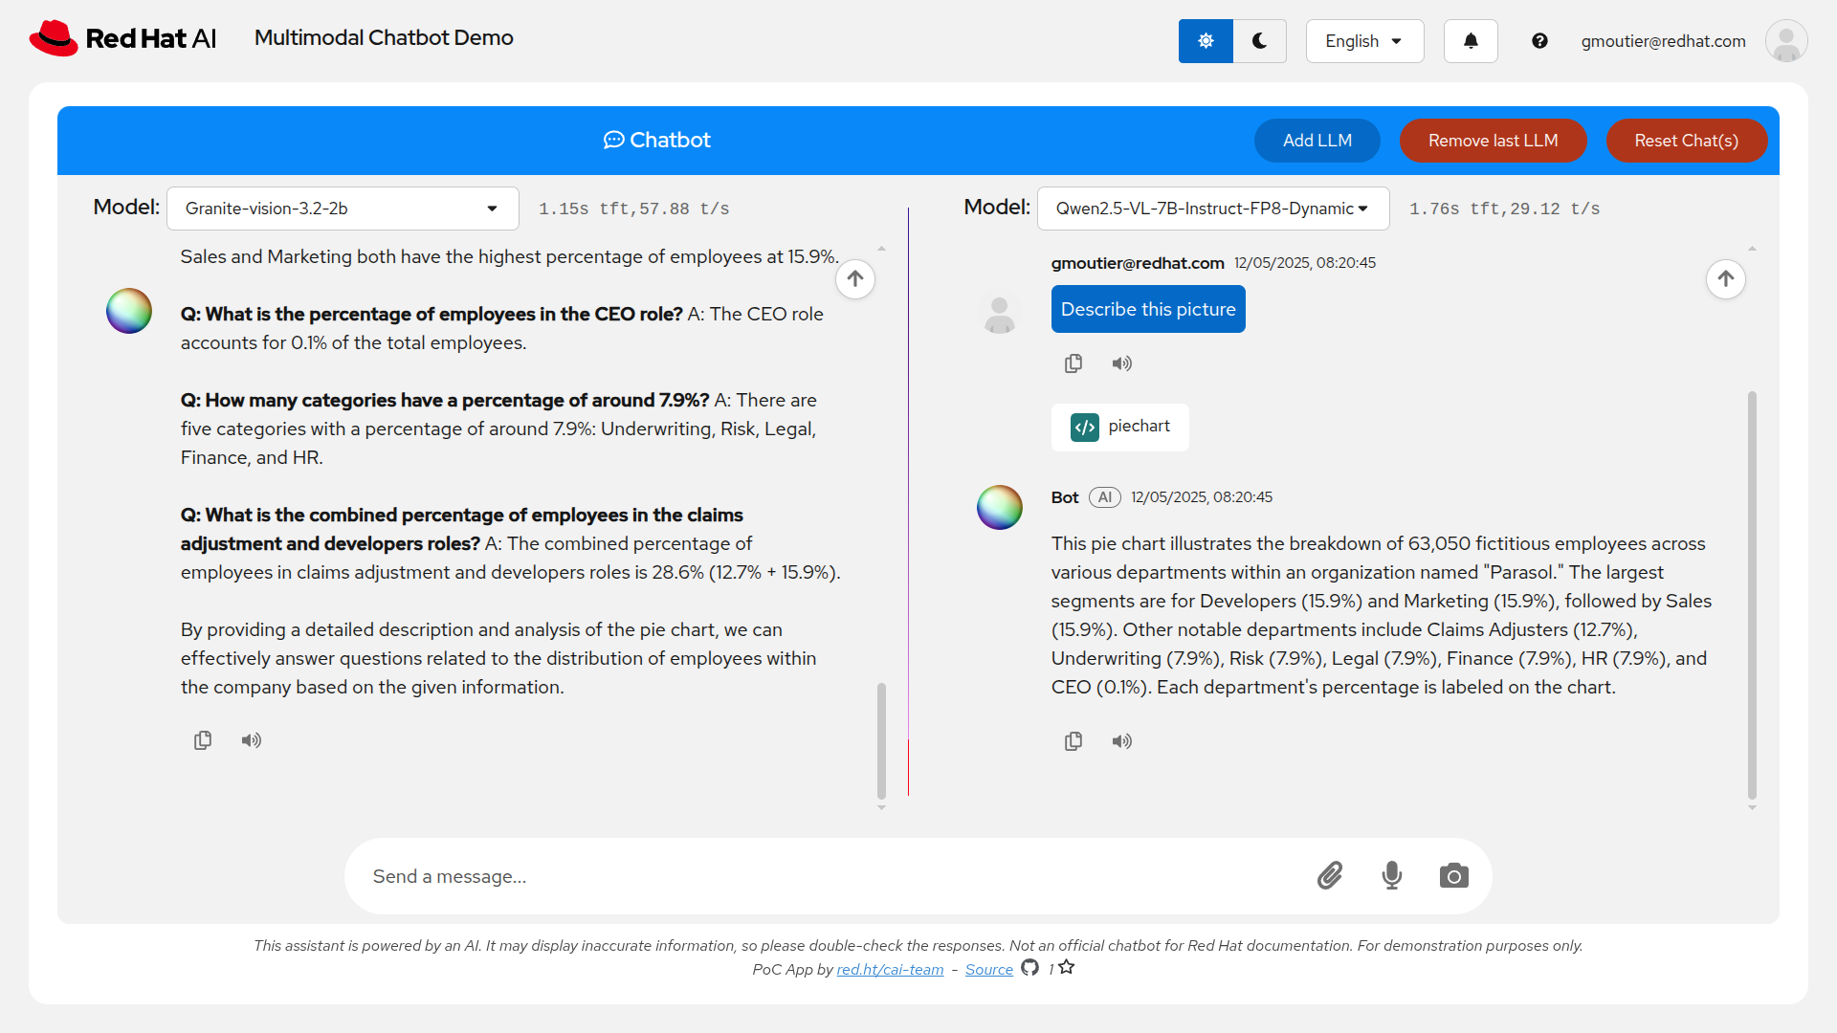Copy the Granite-vision bot response
Screen dimensions: 1837x1033
[x=202, y=739]
